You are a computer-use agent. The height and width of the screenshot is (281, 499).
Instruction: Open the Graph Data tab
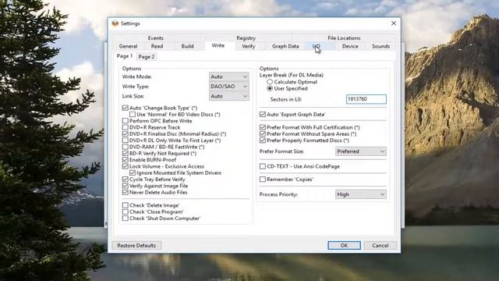(x=285, y=46)
